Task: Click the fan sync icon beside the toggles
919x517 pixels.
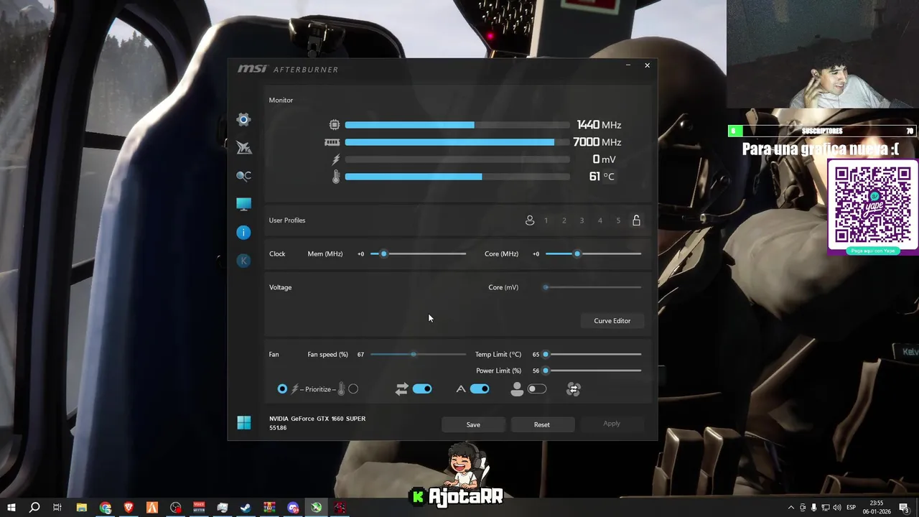Action: [573, 389]
